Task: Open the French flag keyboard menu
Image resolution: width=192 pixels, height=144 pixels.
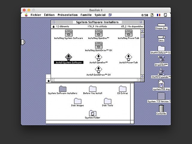Action: pos(159,15)
